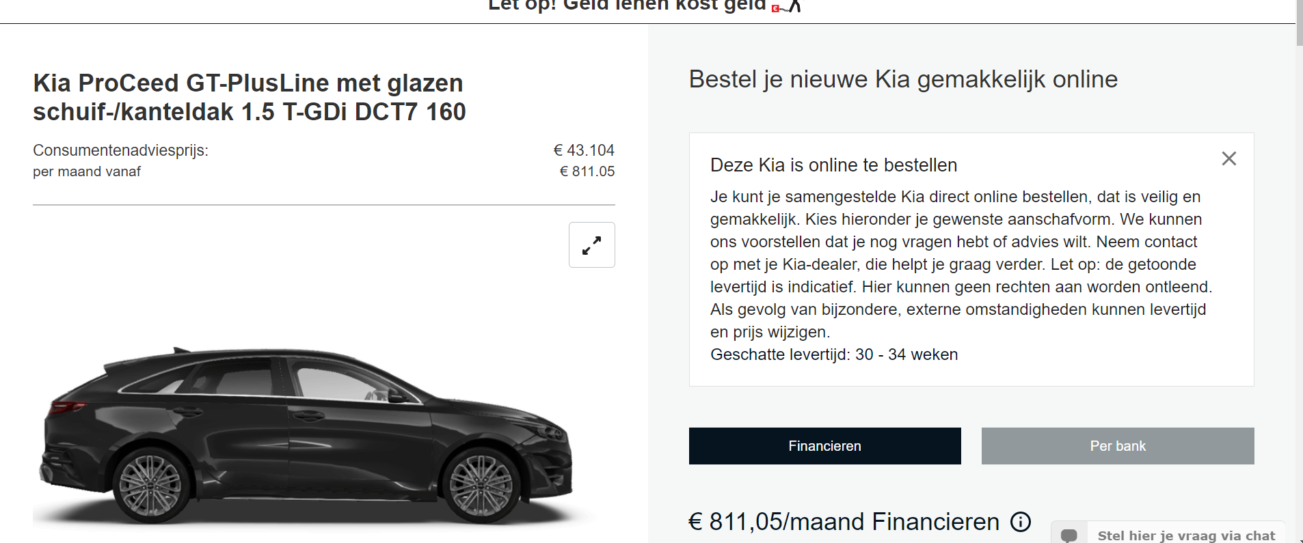Click the € 43.104 consumer price
This screenshot has height=543, width=1303.
click(x=583, y=150)
